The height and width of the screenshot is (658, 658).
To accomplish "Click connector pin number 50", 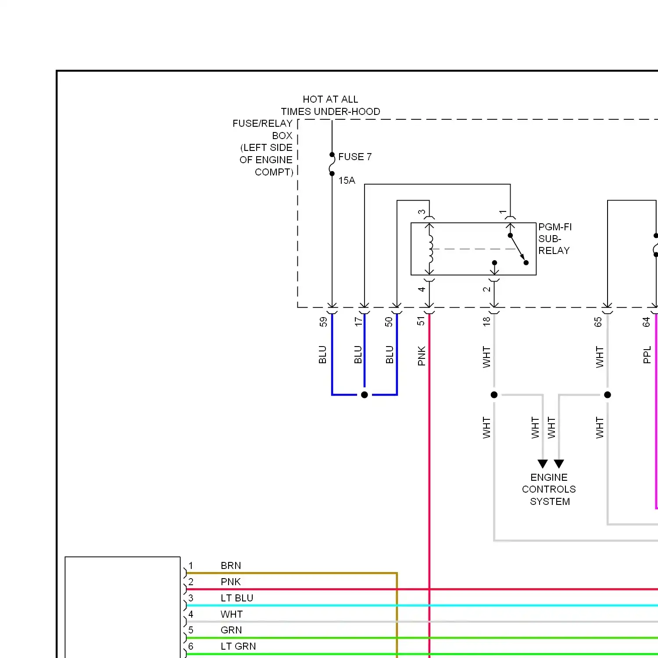I will pos(389,322).
